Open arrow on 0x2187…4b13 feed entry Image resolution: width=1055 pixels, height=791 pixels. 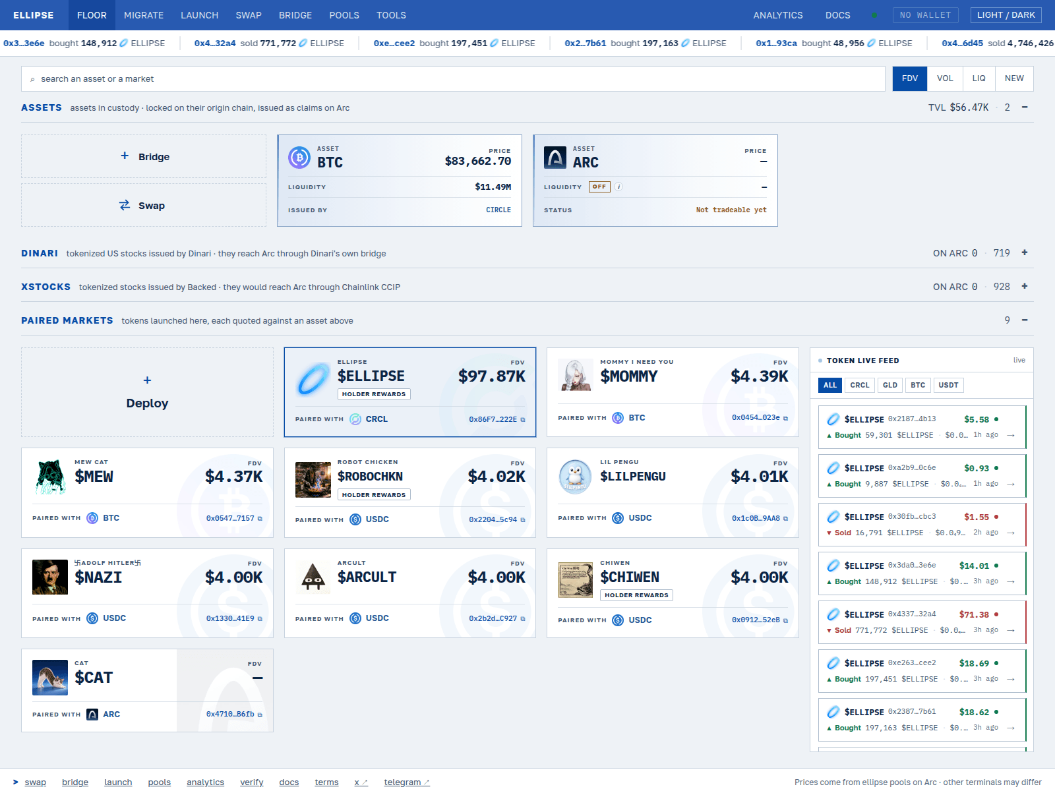[x=1011, y=435]
